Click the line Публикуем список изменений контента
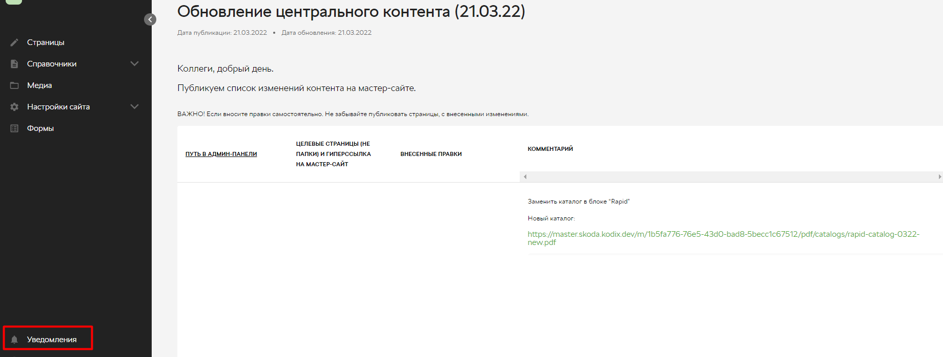Viewport: 943px width, 357px height. 297,88
